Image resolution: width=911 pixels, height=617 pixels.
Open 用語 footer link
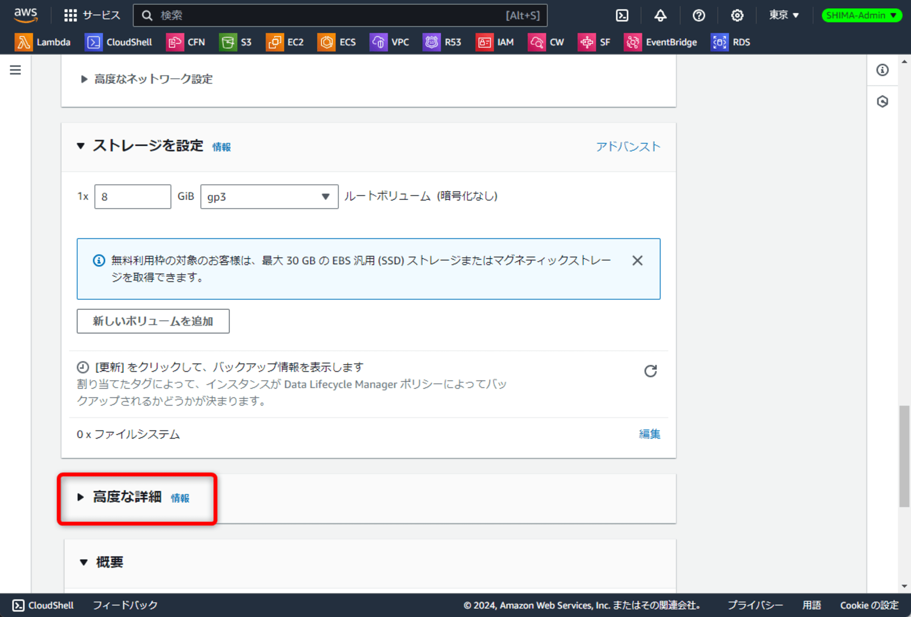[x=811, y=605]
